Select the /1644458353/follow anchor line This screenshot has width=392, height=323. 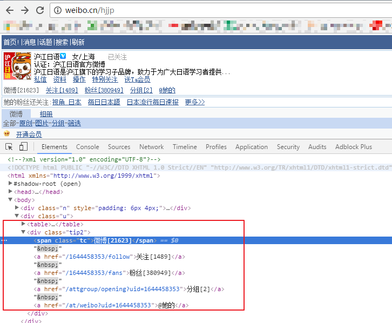pyautogui.click(x=109, y=257)
